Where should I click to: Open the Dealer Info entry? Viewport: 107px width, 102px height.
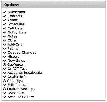[x=17, y=77]
